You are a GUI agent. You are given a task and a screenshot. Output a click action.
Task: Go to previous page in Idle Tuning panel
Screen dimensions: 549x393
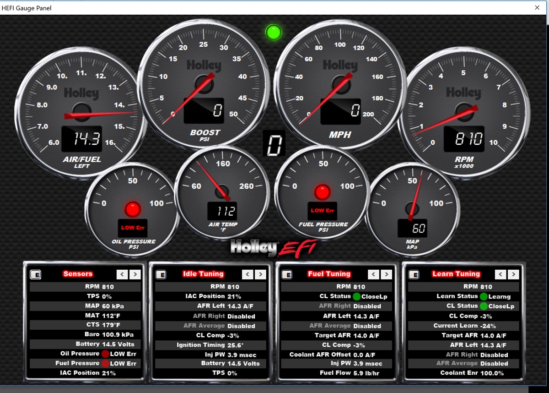coord(248,274)
